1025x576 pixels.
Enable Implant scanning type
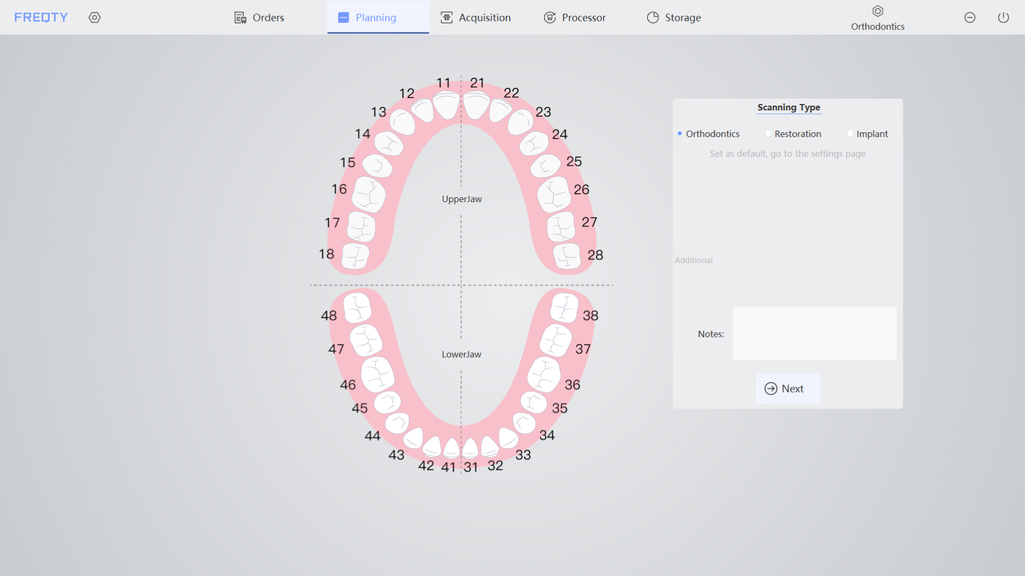point(848,133)
